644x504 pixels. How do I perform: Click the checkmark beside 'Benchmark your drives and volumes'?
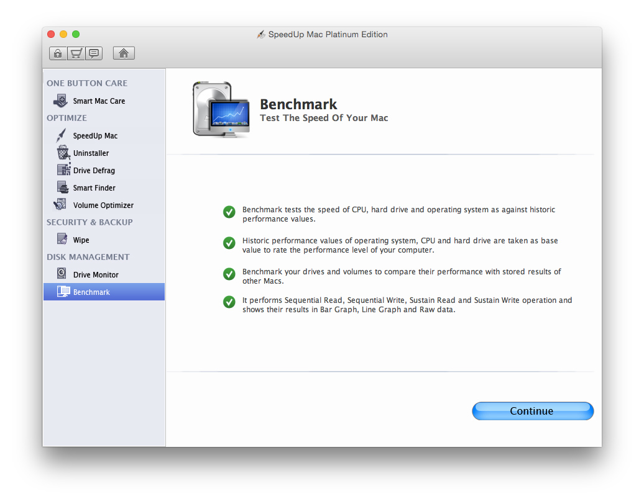click(x=229, y=274)
